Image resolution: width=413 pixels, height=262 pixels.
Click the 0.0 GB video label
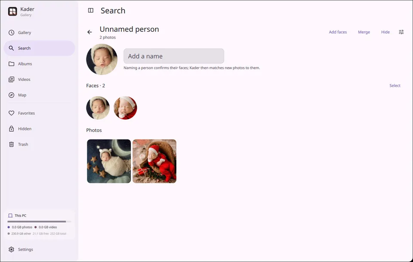pyautogui.click(x=48, y=227)
